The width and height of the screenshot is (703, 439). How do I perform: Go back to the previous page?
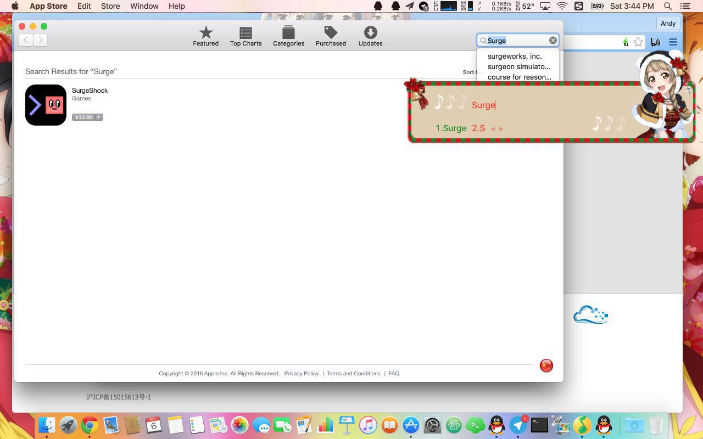[x=26, y=40]
